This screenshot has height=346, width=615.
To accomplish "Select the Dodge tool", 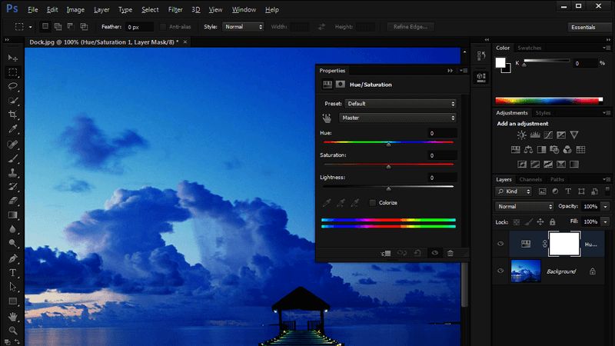I will (12, 244).
